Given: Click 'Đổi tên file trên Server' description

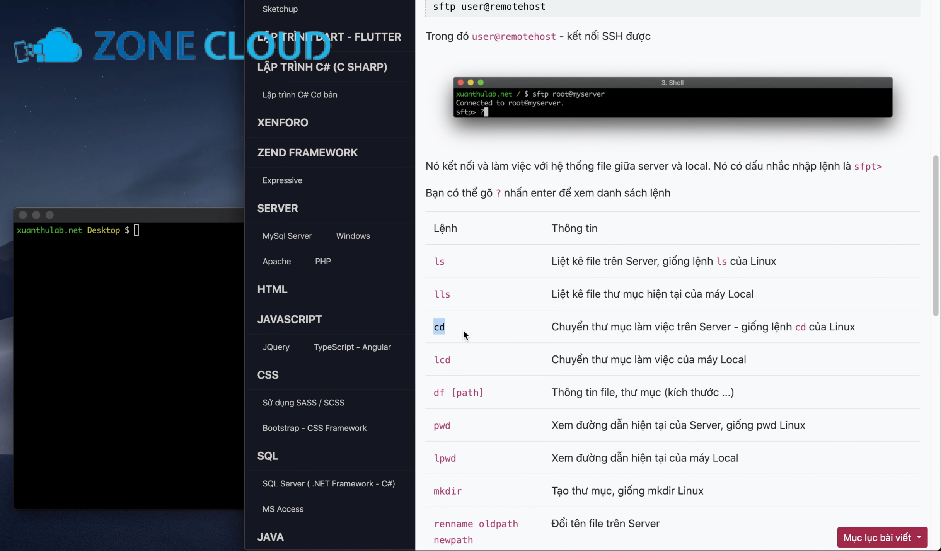Looking at the screenshot, I should 605,524.
